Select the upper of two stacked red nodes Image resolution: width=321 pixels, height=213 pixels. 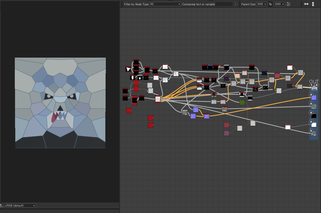pyautogui.click(x=151, y=118)
